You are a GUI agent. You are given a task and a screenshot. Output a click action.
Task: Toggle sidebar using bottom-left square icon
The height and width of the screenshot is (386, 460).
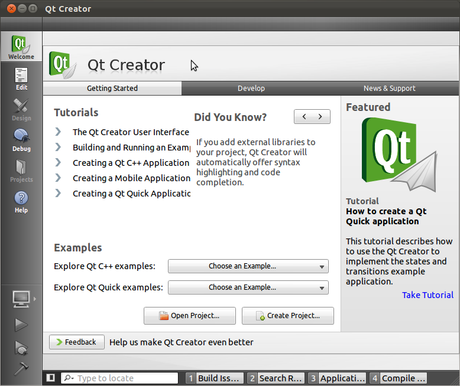point(51,378)
